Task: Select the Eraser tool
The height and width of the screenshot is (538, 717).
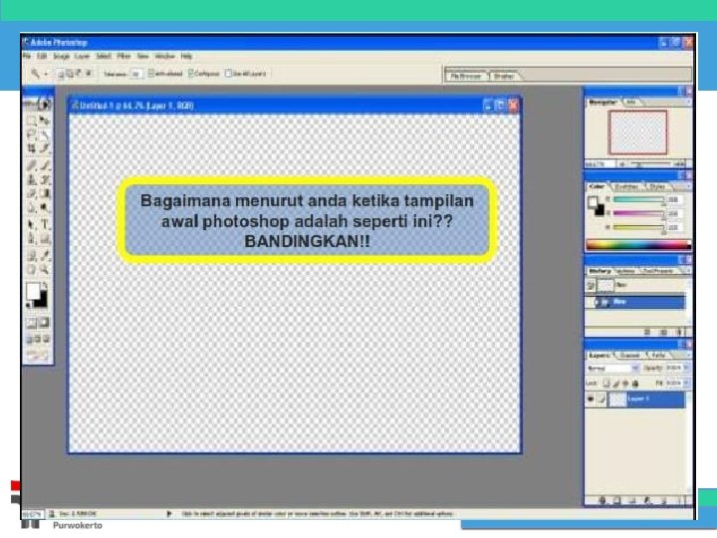Action: coord(32,193)
